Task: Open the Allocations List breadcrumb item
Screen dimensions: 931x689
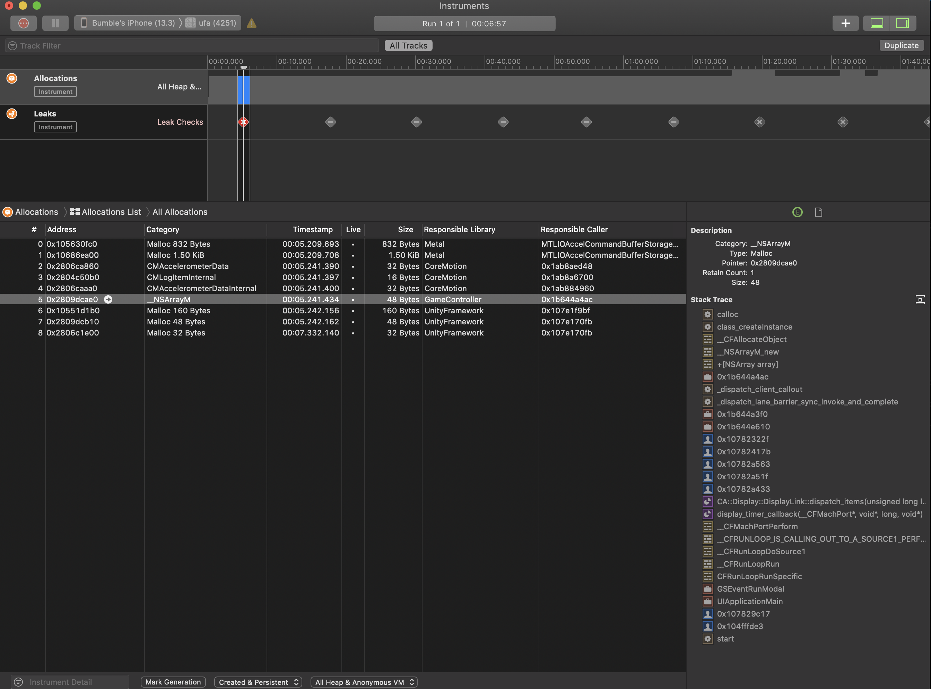Action: coord(111,212)
